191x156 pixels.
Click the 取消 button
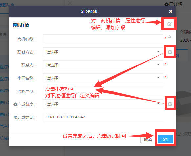coord(148,139)
